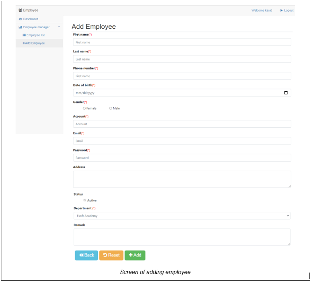Image resolution: width=312 pixels, height=282 pixels.
Task: Toggle the Active status checkbox
Action: (85, 200)
